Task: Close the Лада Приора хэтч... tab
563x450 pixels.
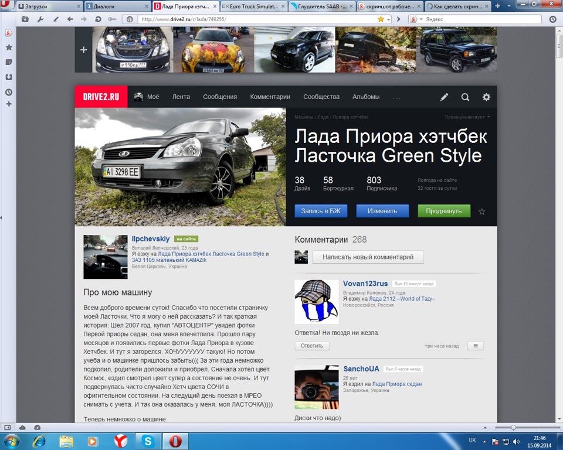Action: click(215, 6)
